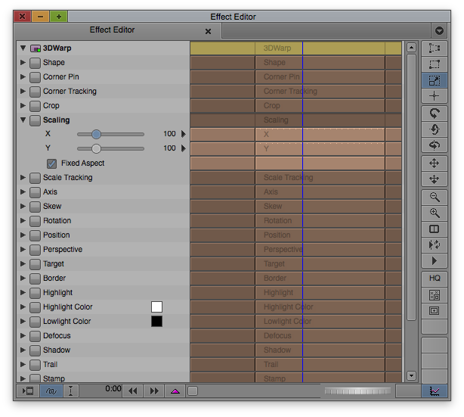
Task: Toggle the Scale handles tool icon
Action: [x=434, y=80]
